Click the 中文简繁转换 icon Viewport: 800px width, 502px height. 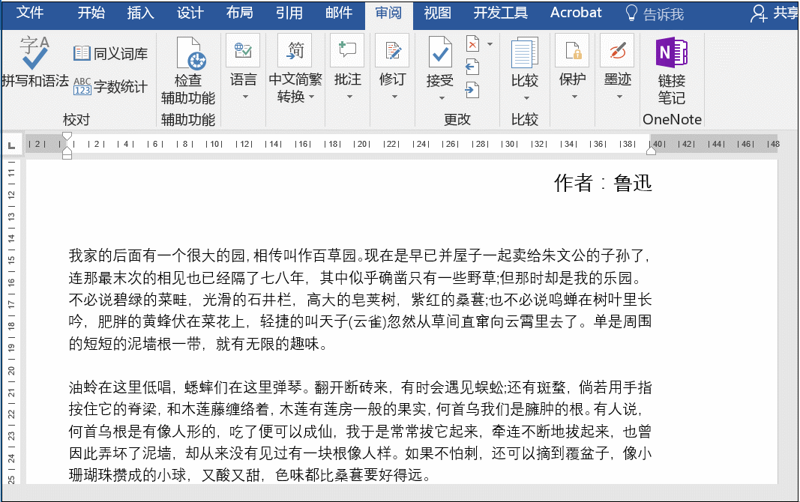click(x=295, y=50)
